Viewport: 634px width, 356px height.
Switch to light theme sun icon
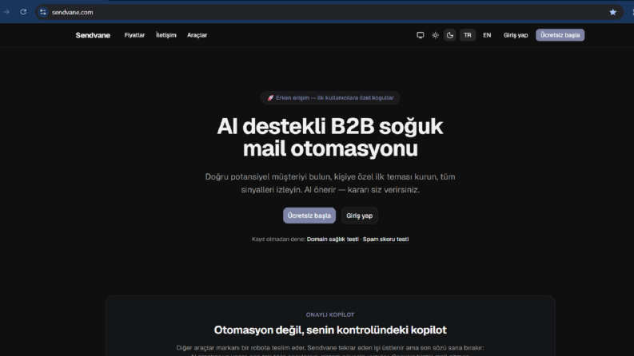(x=435, y=35)
